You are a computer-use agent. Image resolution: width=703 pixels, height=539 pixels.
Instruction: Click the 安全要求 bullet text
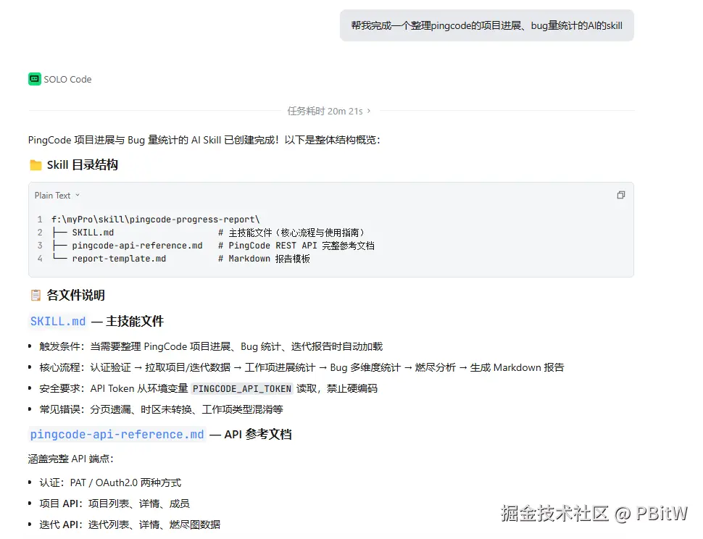pos(209,388)
